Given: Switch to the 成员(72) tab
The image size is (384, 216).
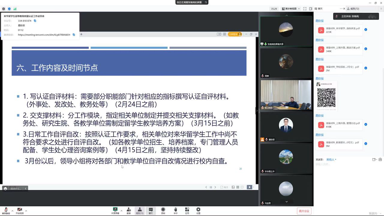Looking at the screenshot, I should 355,9.
